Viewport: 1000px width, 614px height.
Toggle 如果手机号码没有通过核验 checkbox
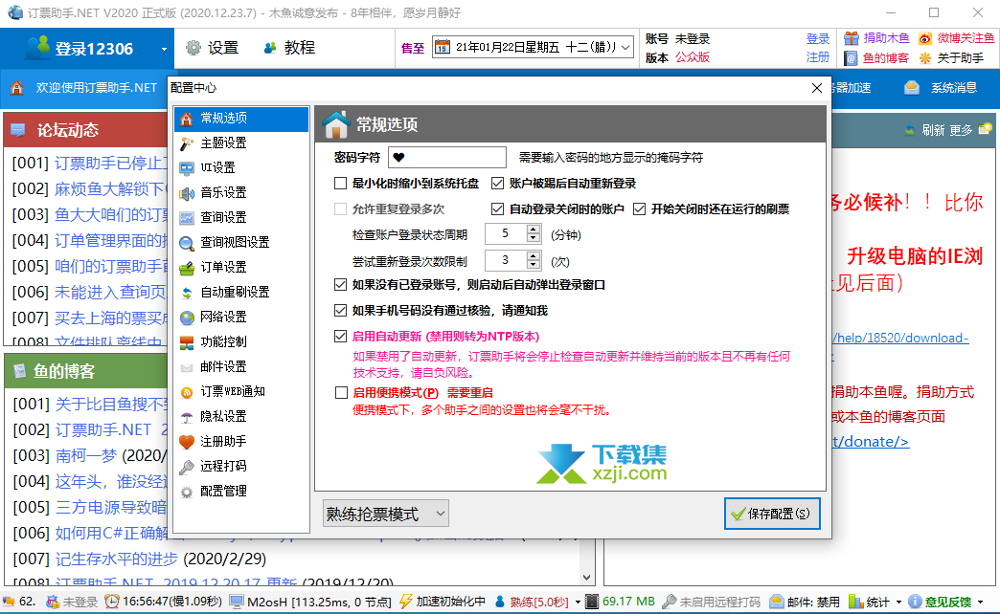click(x=341, y=310)
